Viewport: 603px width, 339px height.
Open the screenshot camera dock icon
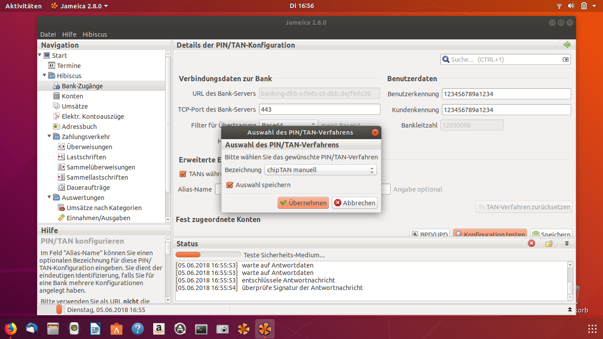[x=222, y=329]
